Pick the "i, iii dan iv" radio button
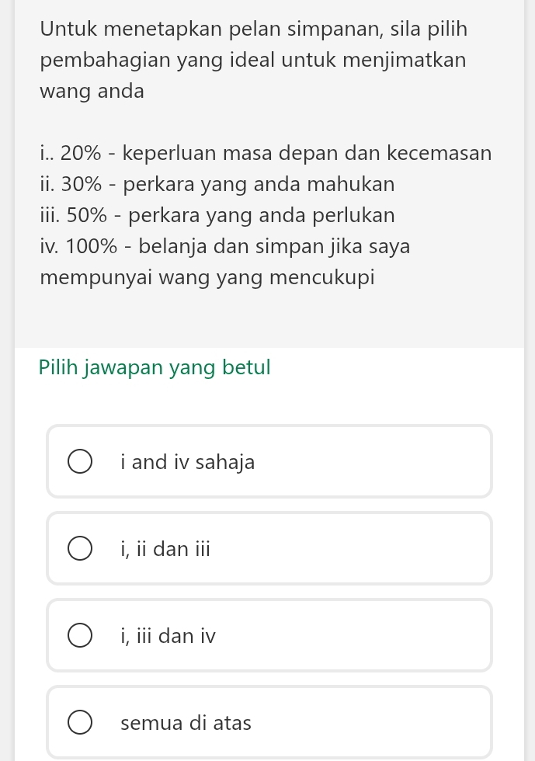 click(80, 636)
